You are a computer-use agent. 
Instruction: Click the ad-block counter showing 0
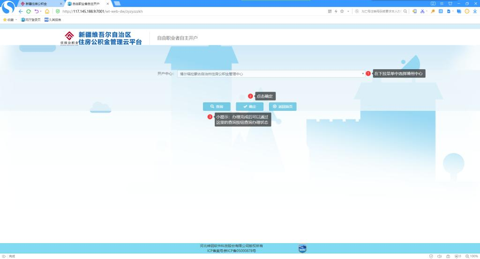[x=457, y=256]
